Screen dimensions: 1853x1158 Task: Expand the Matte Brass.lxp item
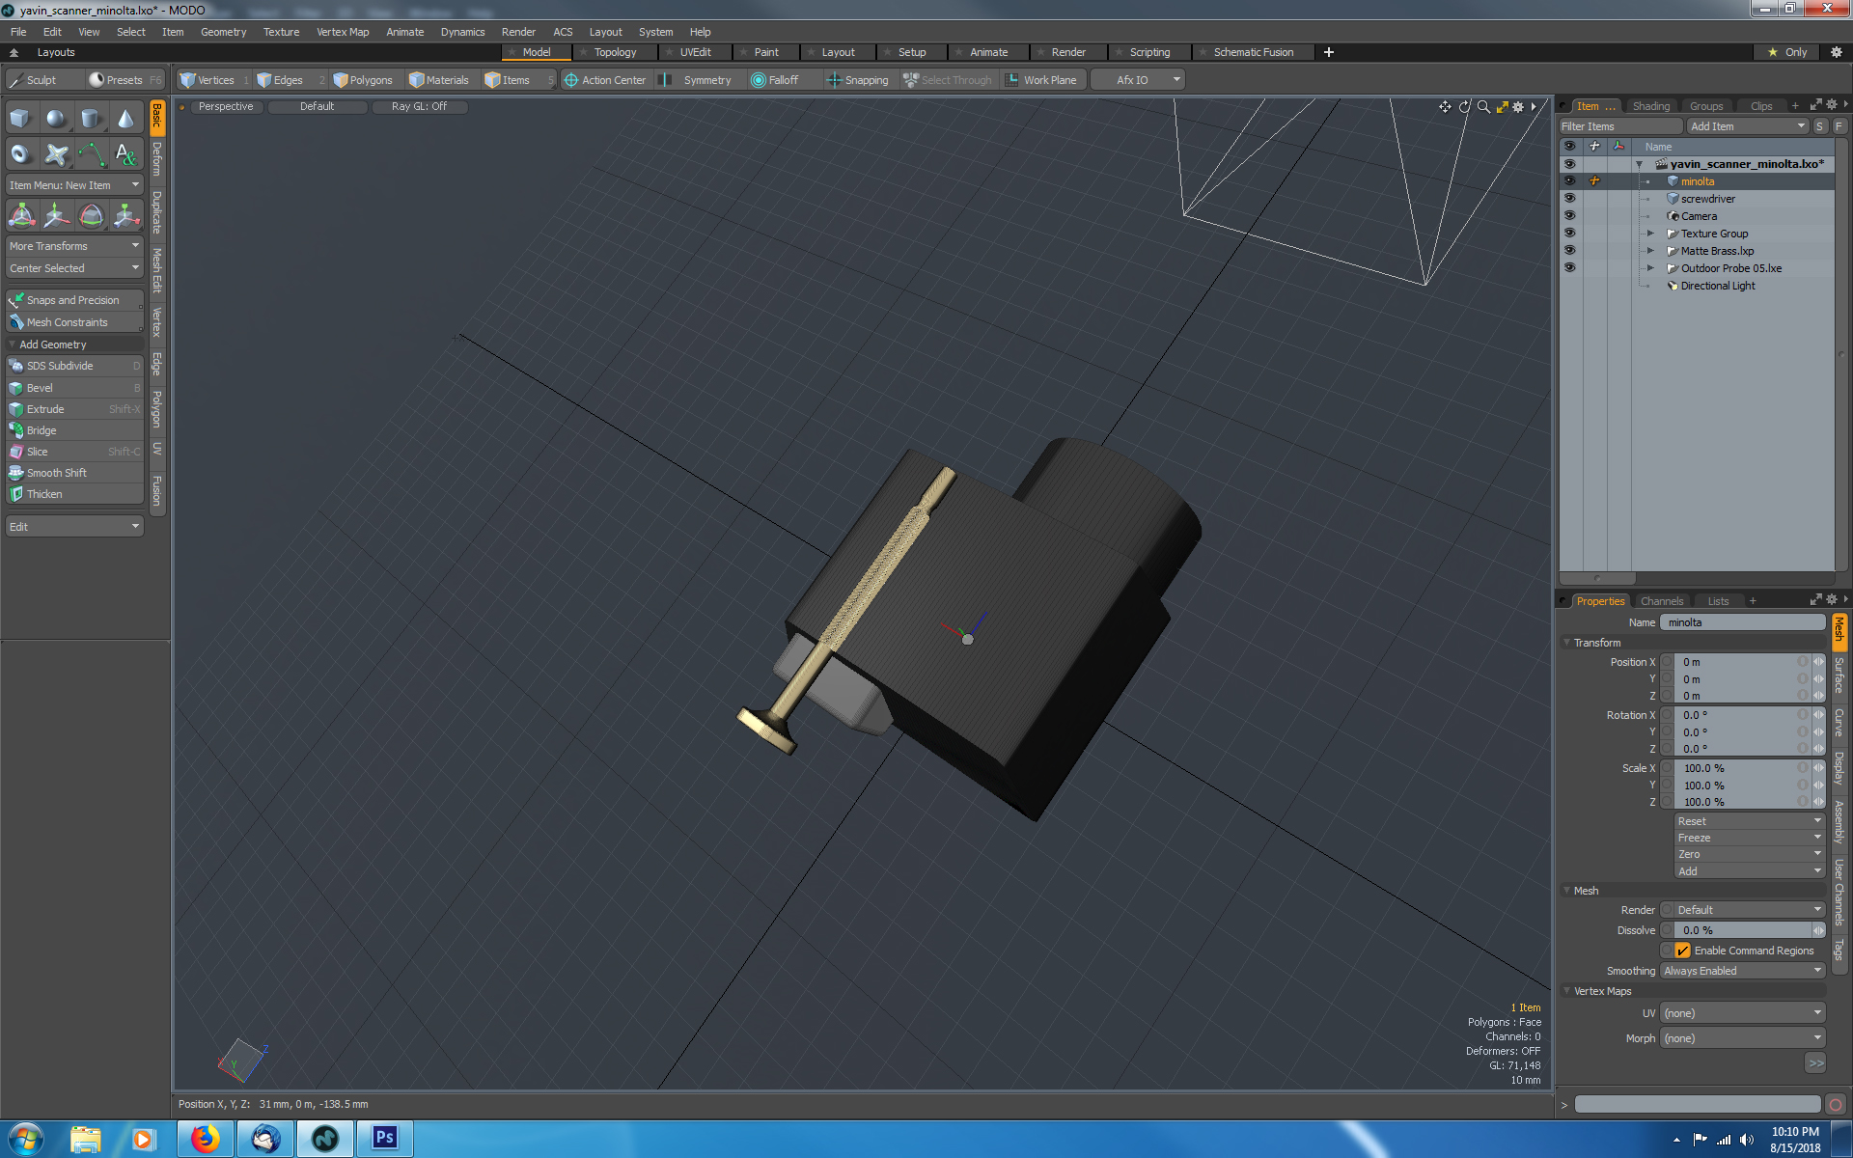1650,251
